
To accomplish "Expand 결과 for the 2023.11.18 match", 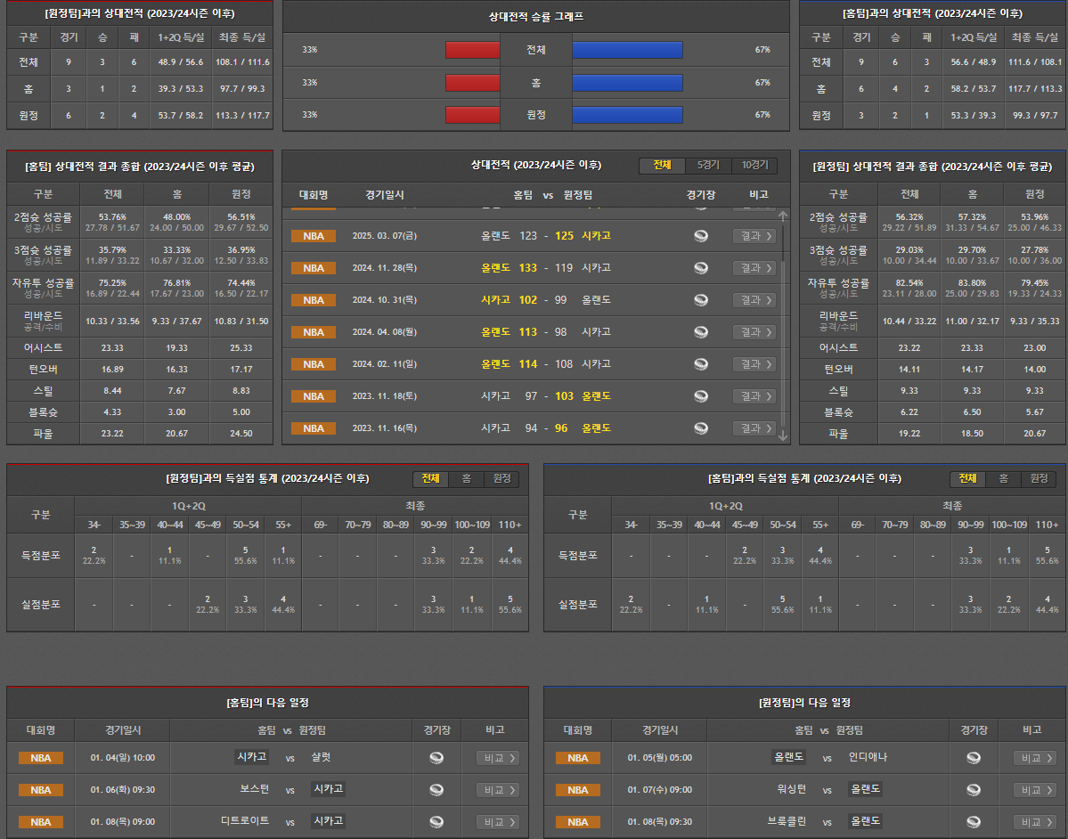I will 754,396.
